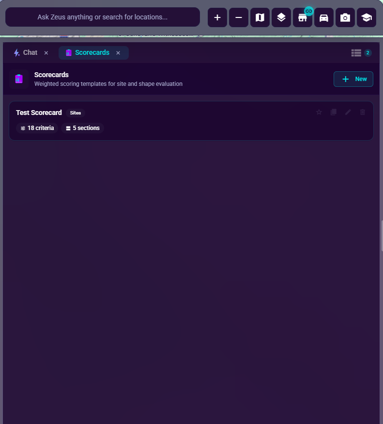Click the Scorecards header clipboard icon
Image resolution: width=383 pixels, height=424 pixels.
click(x=19, y=79)
